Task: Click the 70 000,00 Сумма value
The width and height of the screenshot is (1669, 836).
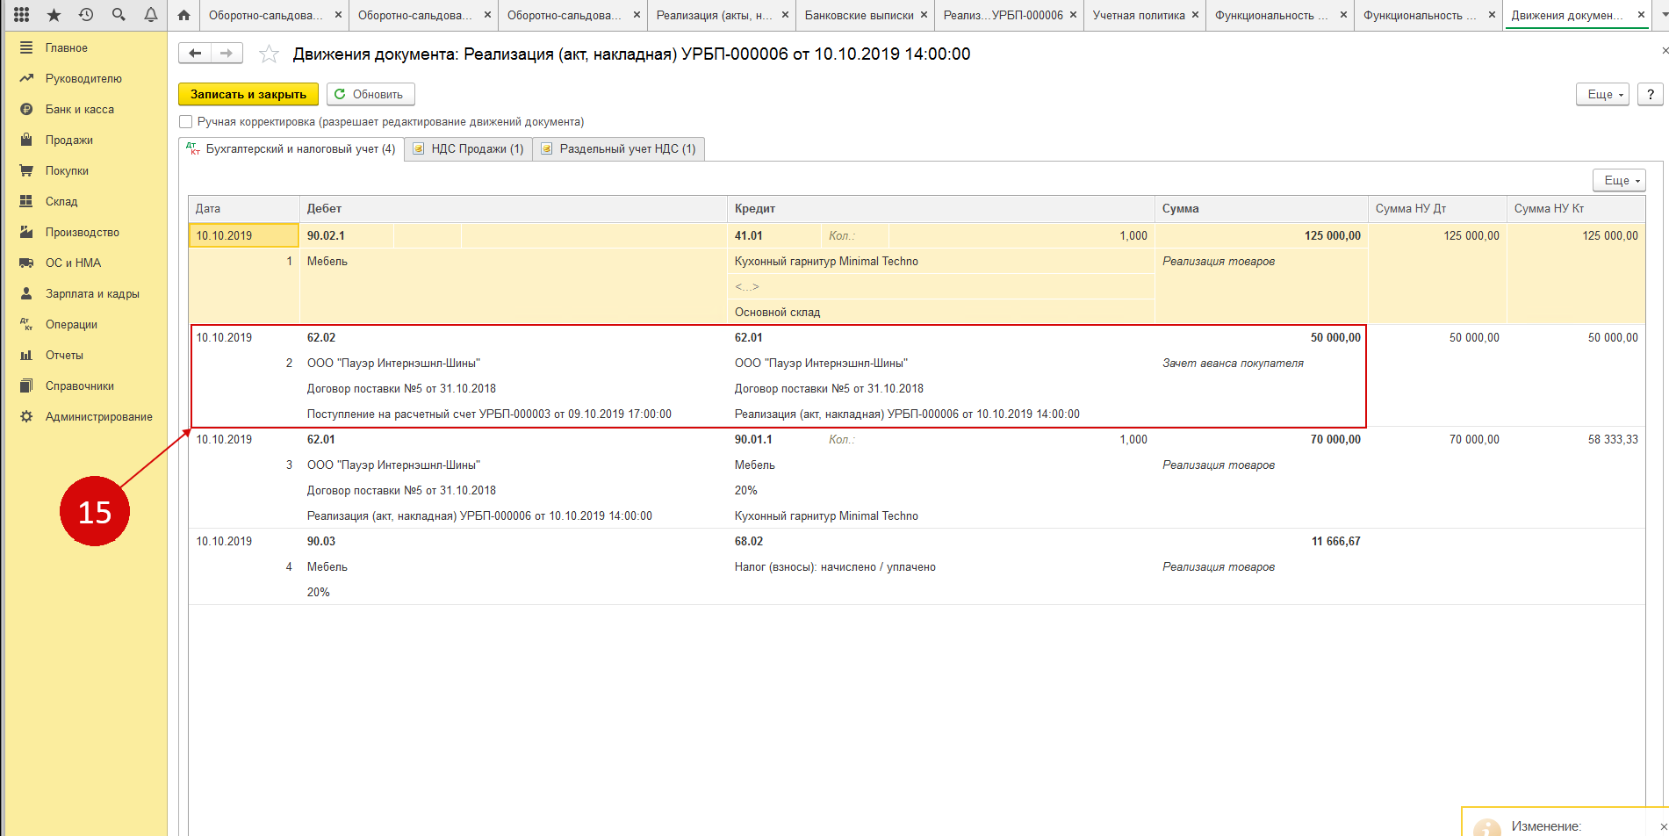Action: point(1335,439)
